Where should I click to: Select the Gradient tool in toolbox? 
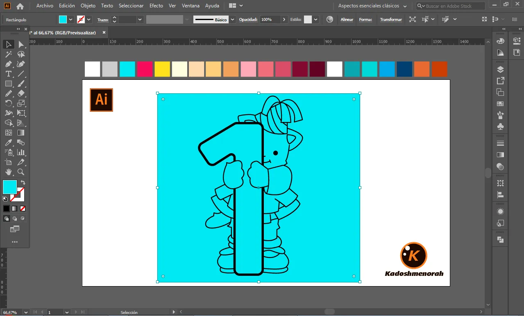click(21, 133)
